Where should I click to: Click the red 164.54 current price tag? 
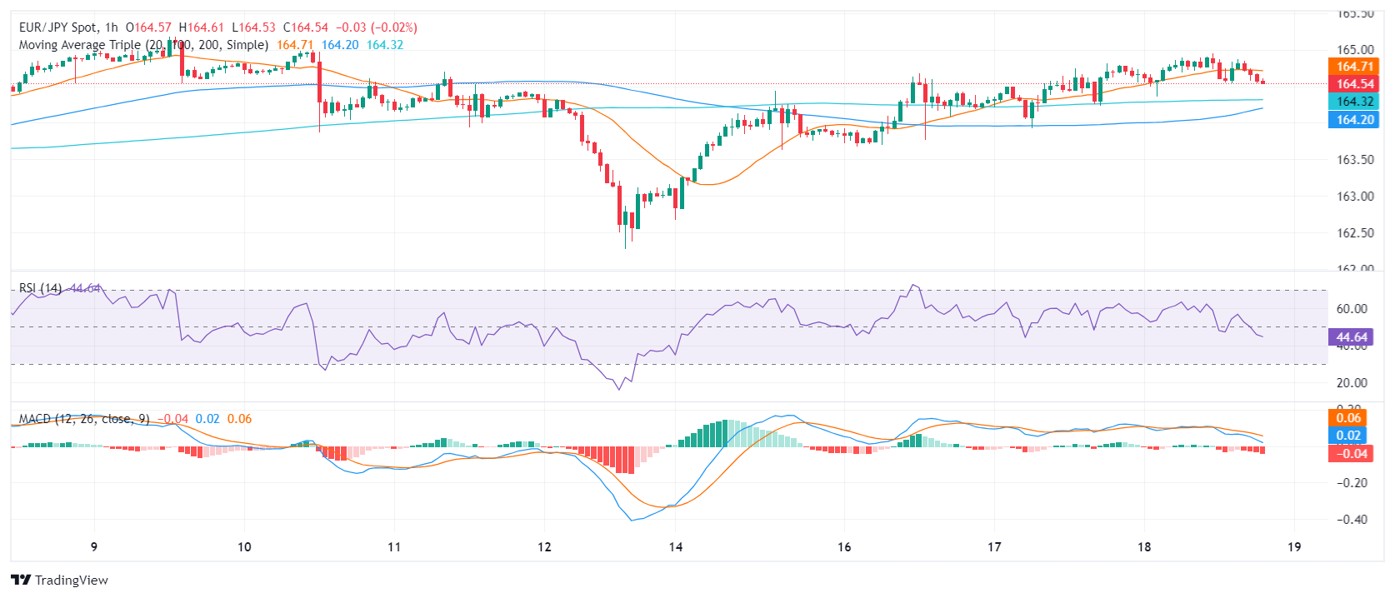pos(1354,84)
